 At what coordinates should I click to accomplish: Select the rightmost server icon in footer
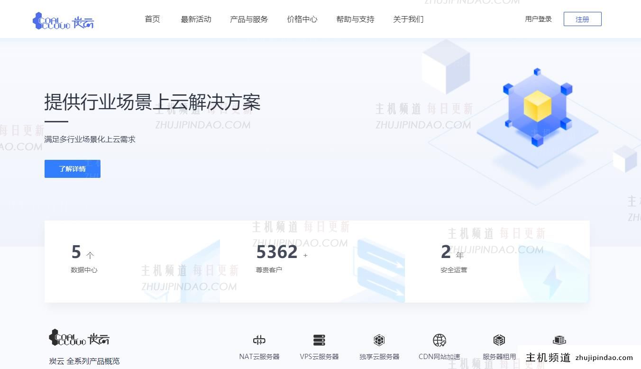point(559,340)
